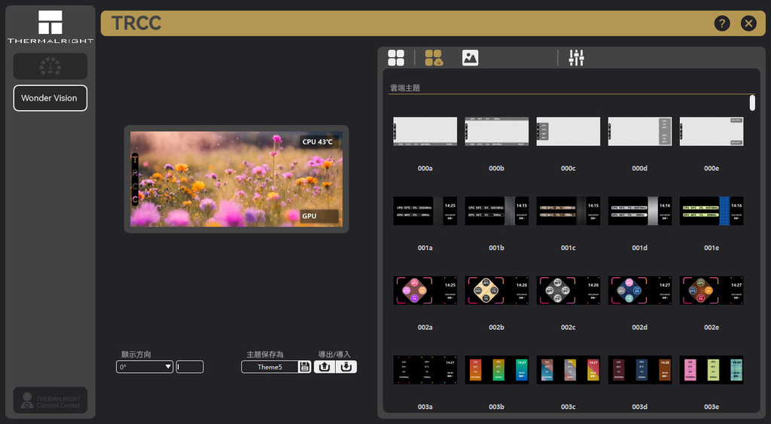
Task: Click the GPU overlay label in preview
Action: click(319, 216)
